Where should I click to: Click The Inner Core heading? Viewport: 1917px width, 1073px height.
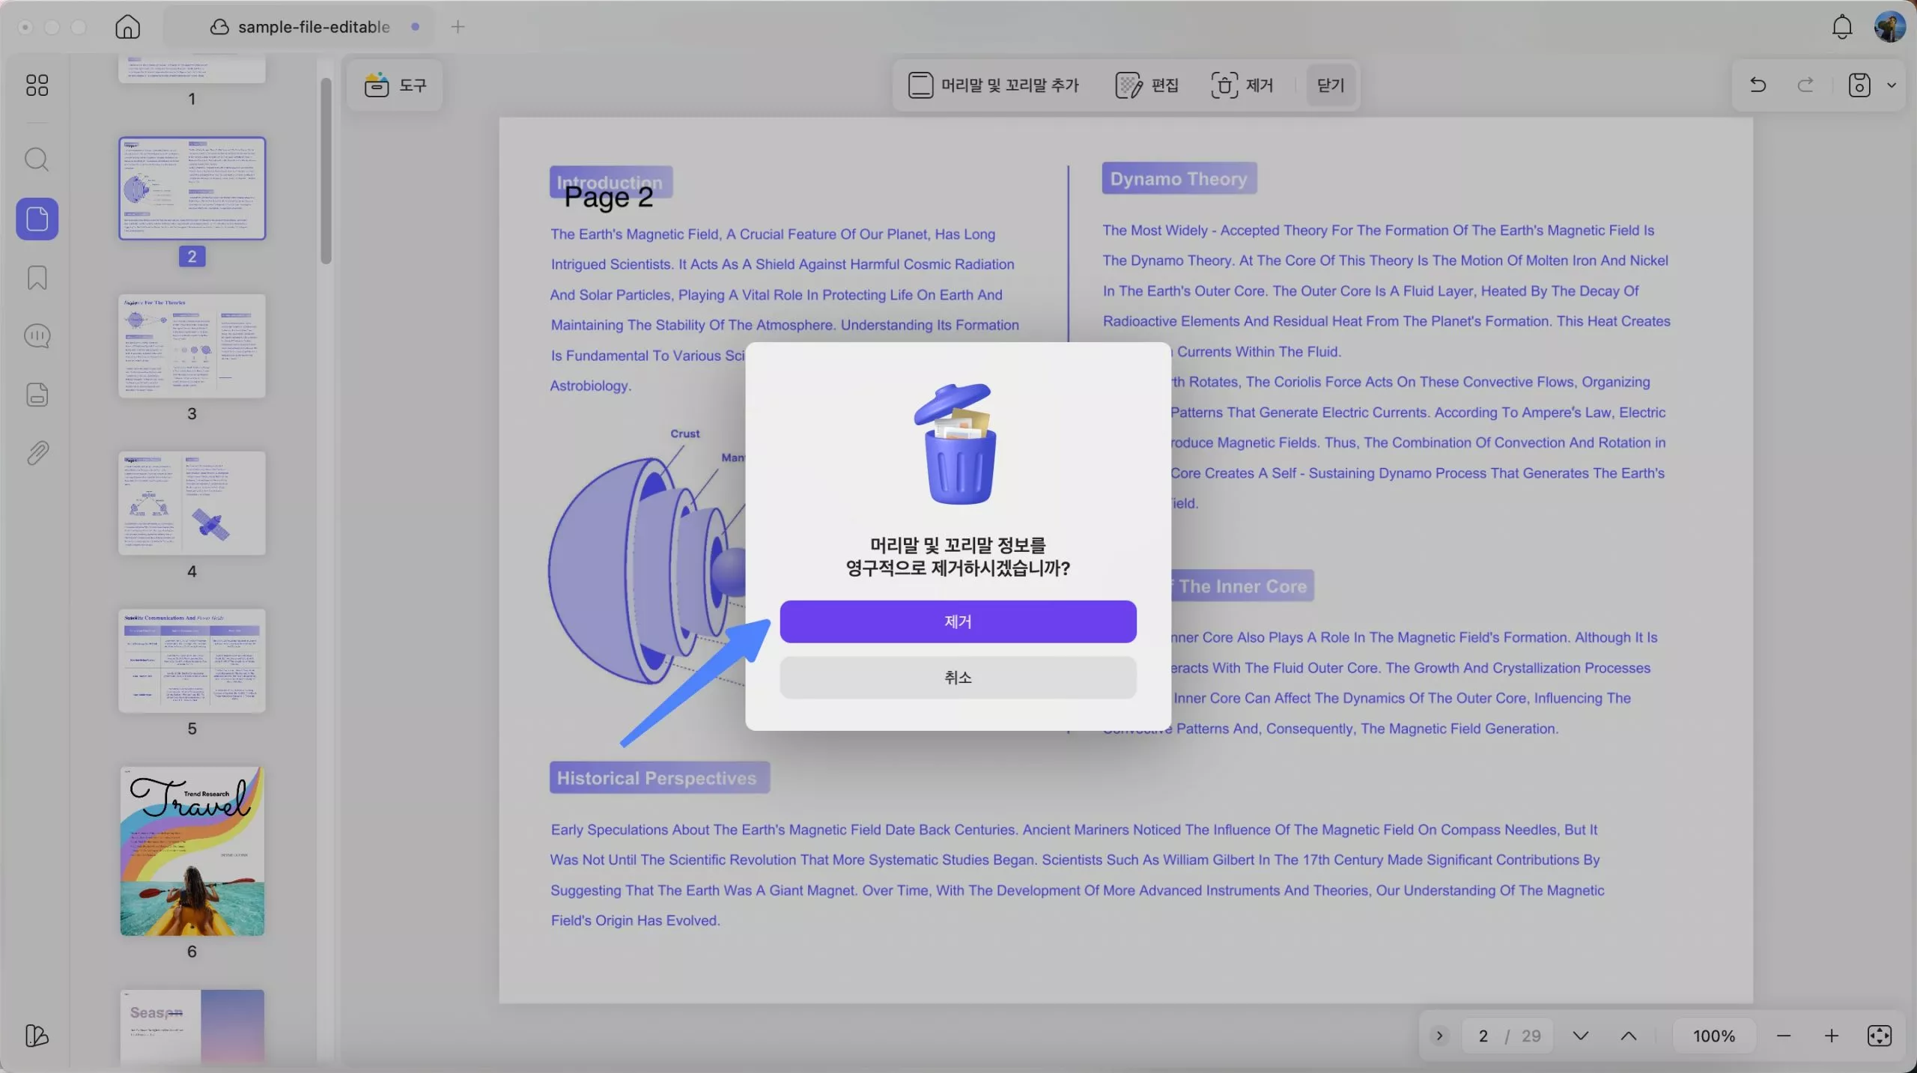point(1242,586)
